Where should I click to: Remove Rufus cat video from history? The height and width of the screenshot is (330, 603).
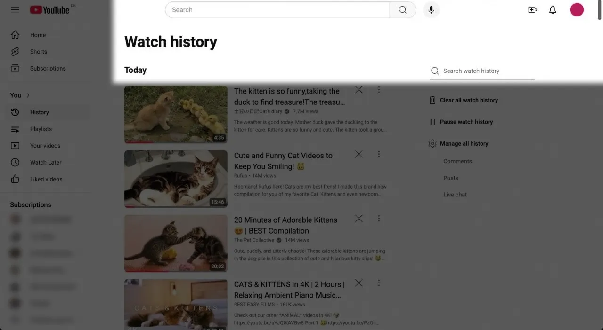(x=359, y=154)
